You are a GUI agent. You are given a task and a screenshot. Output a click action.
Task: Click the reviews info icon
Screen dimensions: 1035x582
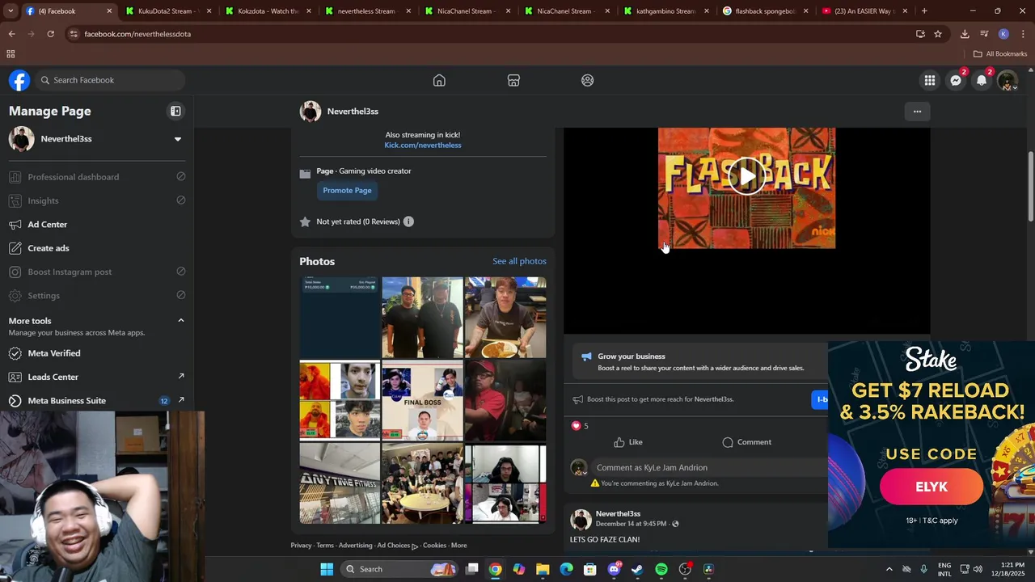click(x=408, y=221)
